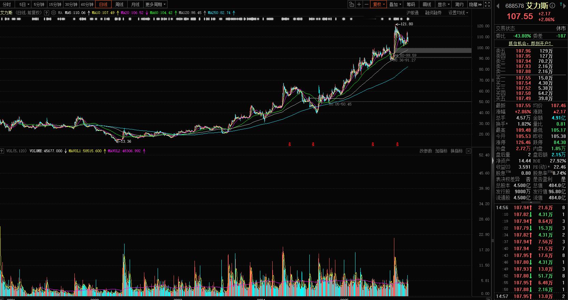
Task: Click 买一 price 107.55
Action: tap(523, 78)
